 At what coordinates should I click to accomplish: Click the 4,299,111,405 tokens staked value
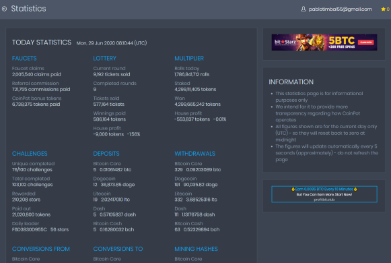coord(195,90)
